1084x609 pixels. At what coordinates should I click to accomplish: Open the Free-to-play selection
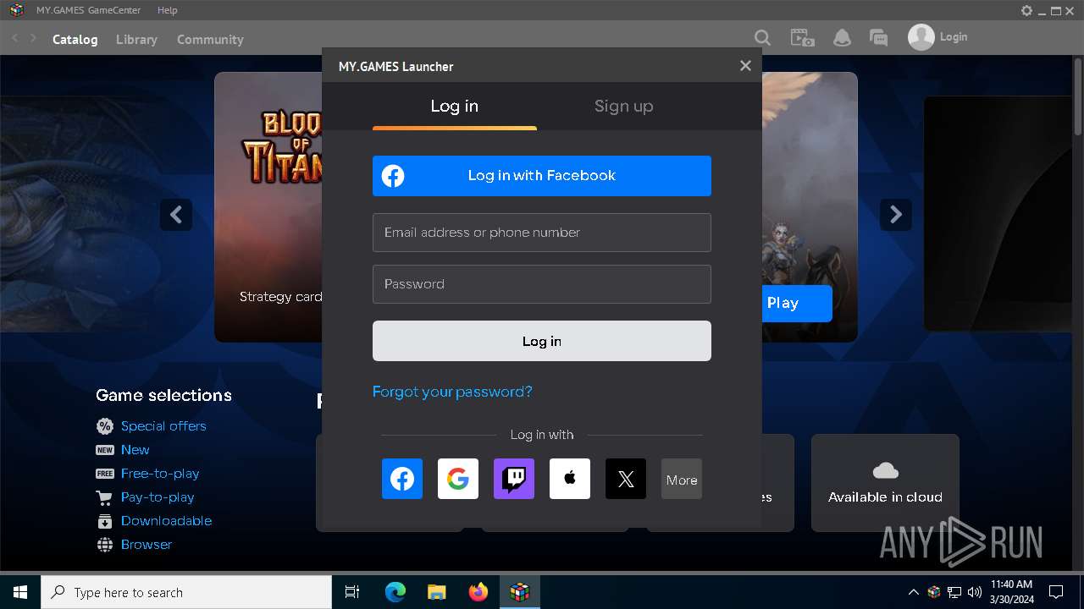pyautogui.click(x=160, y=474)
